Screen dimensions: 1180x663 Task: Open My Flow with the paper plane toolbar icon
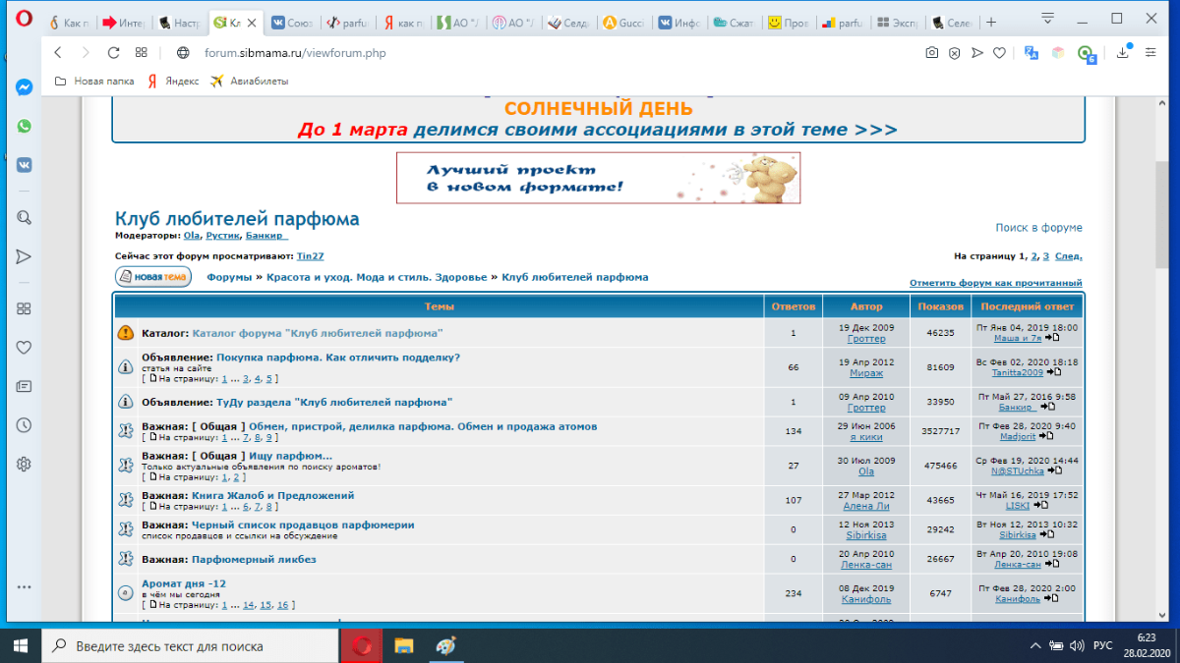point(976,54)
